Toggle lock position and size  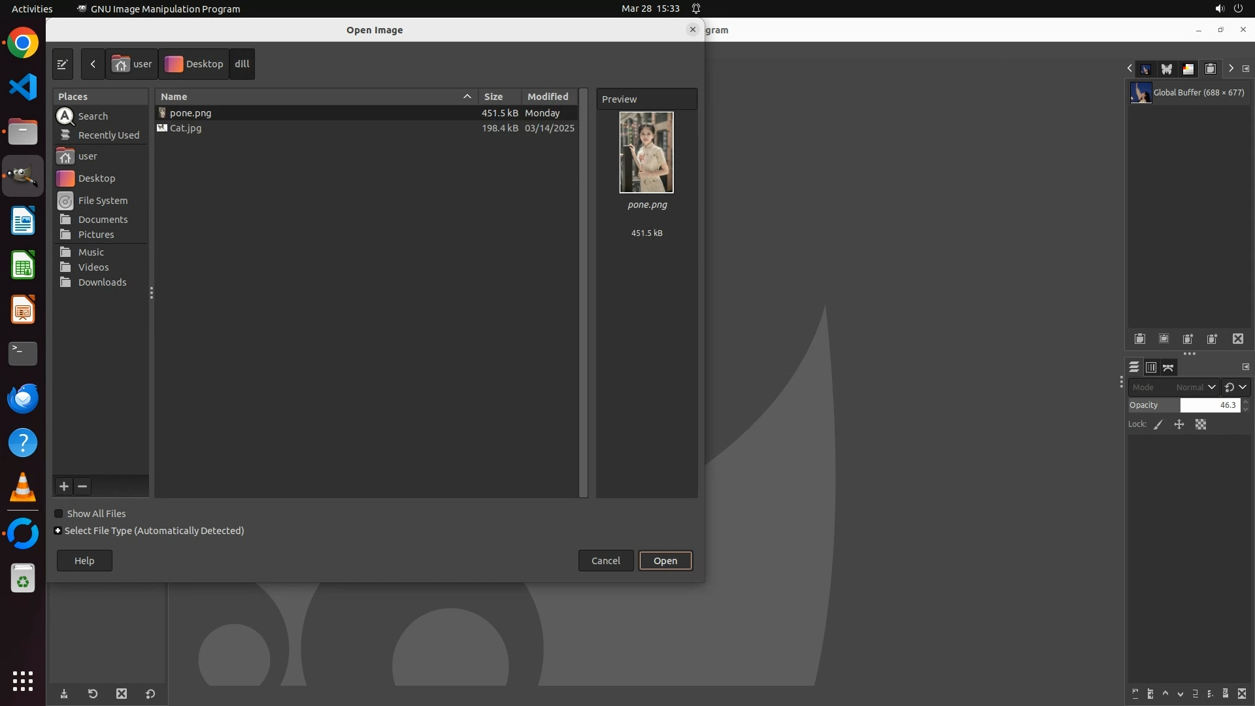1179,425
